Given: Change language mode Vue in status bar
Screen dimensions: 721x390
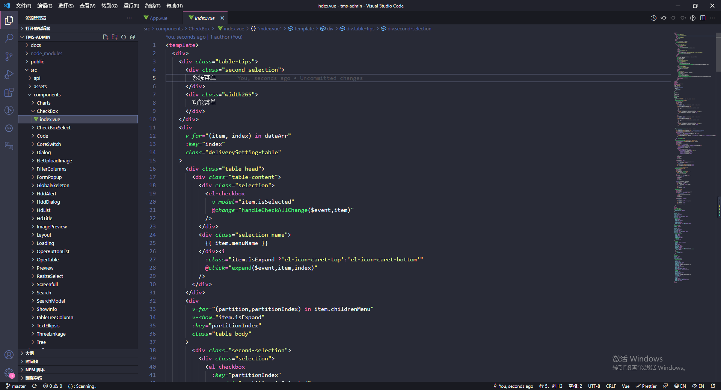Looking at the screenshot, I should coord(626,386).
